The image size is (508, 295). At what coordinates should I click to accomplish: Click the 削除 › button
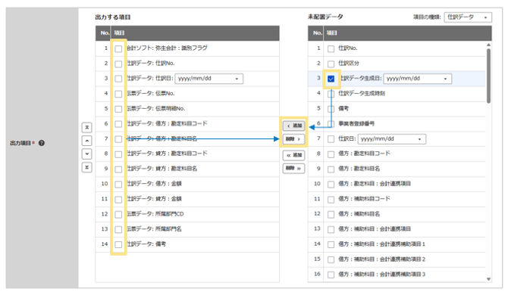[293, 139]
